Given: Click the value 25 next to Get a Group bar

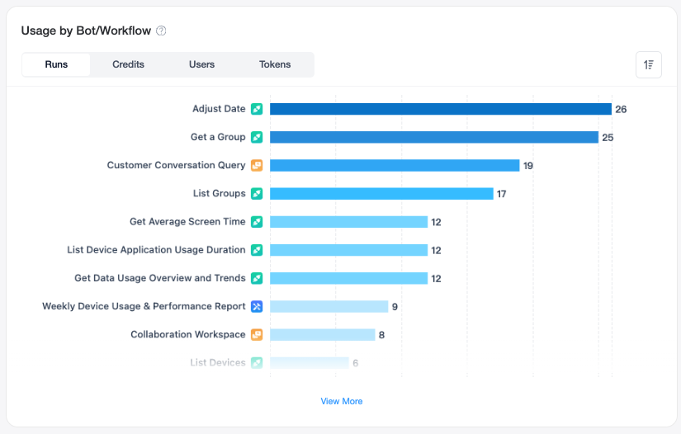Looking at the screenshot, I should tap(608, 138).
